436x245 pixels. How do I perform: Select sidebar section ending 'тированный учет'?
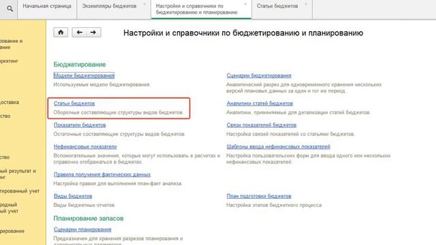click(20, 191)
